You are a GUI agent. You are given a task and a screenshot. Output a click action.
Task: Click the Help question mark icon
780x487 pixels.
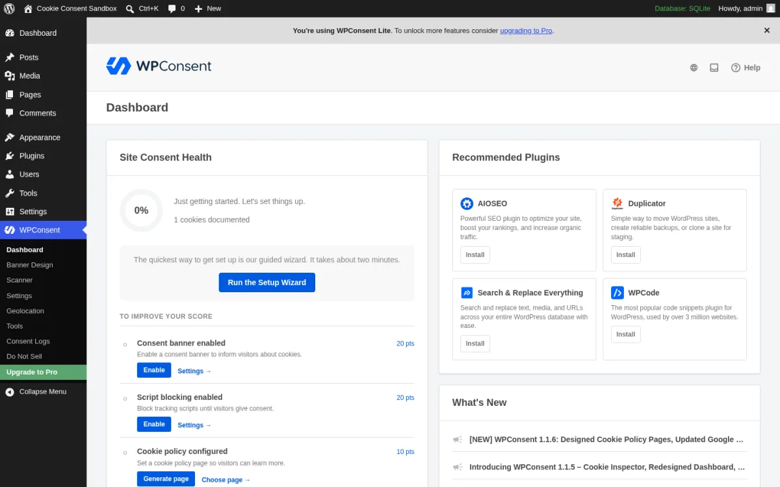coord(736,68)
